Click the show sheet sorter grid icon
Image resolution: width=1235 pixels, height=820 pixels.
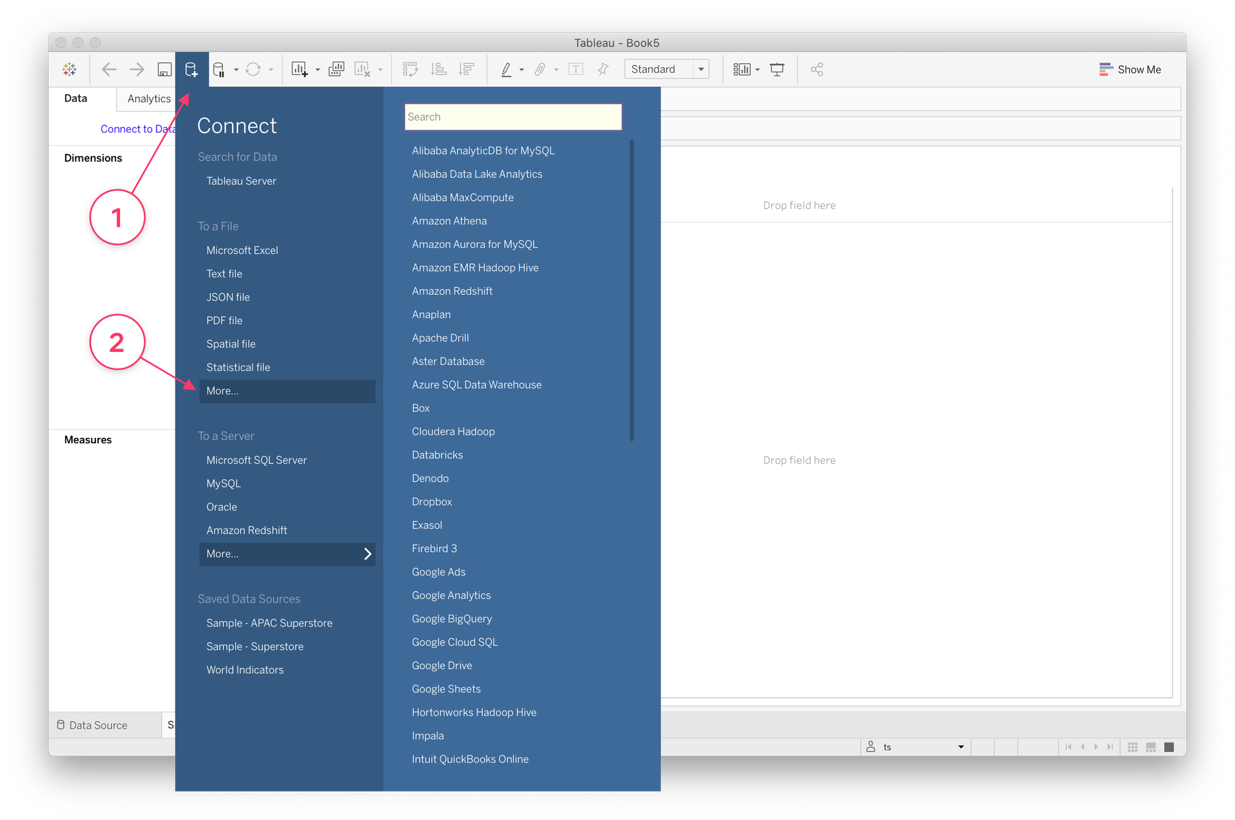(x=1133, y=747)
